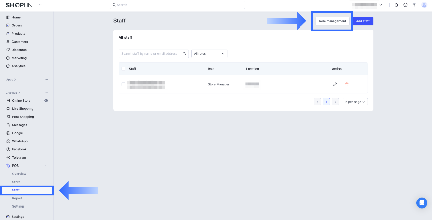This screenshot has height=220, width=432.
Task: Open the live chat bubble
Action: [422, 203]
